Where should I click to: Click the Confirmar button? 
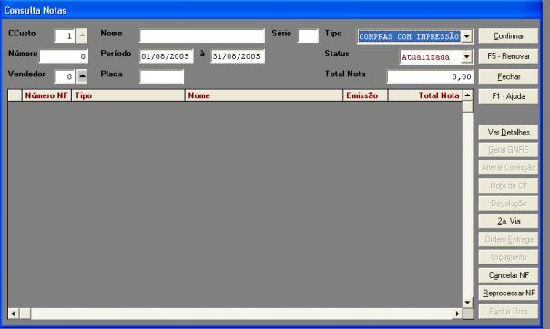click(x=508, y=35)
